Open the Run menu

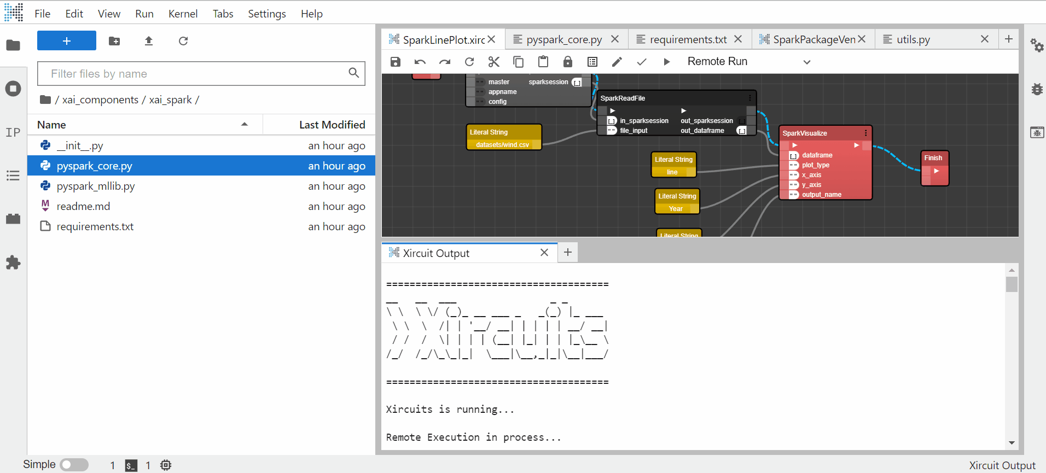pos(144,14)
